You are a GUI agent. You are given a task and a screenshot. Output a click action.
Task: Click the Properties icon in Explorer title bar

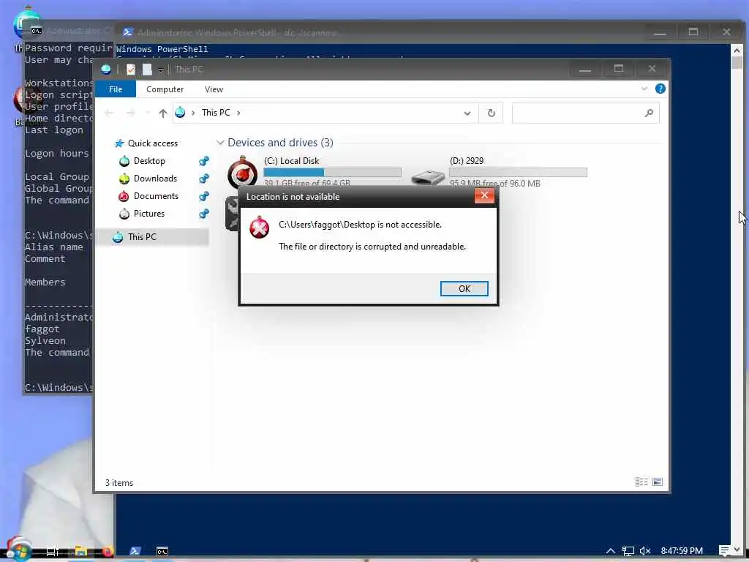pyautogui.click(x=130, y=70)
